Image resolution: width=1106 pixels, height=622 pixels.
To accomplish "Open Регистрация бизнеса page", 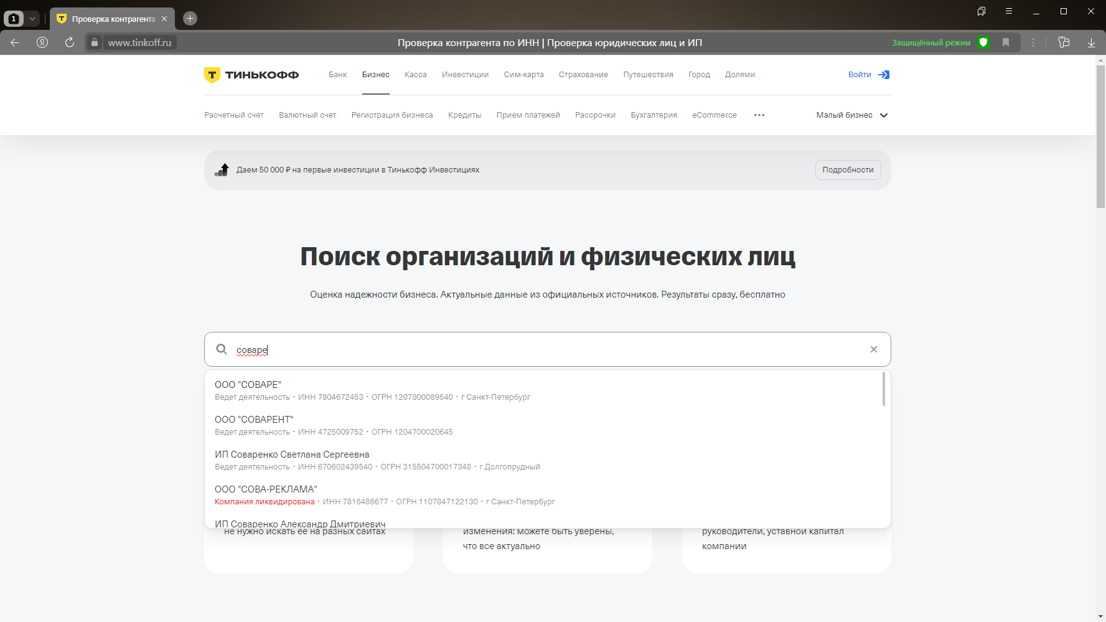I will pyautogui.click(x=392, y=115).
